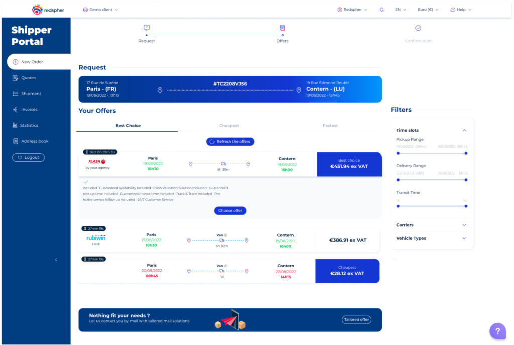This screenshot has width=514, height=345.
Task: Click the Invoices euro icon
Action: (x=15, y=109)
